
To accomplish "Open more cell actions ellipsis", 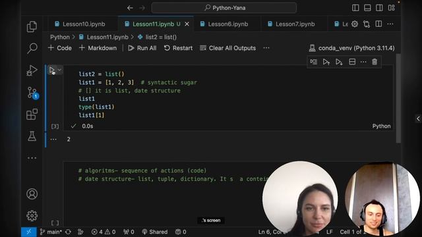I will [363, 62].
